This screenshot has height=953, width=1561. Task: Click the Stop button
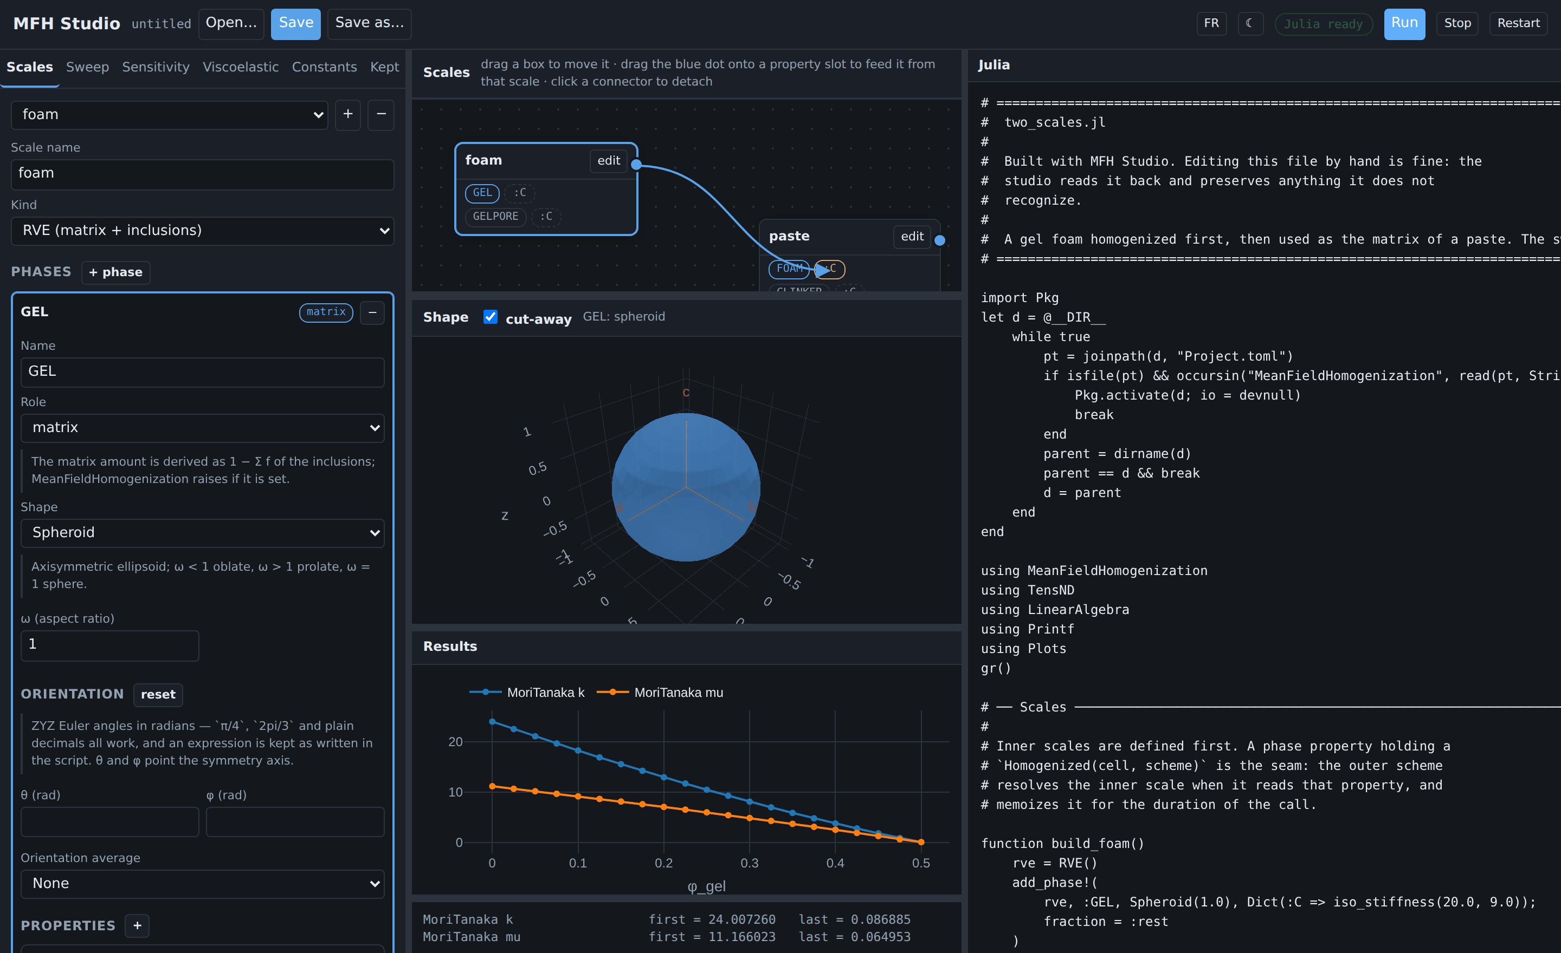pyautogui.click(x=1456, y=23)
